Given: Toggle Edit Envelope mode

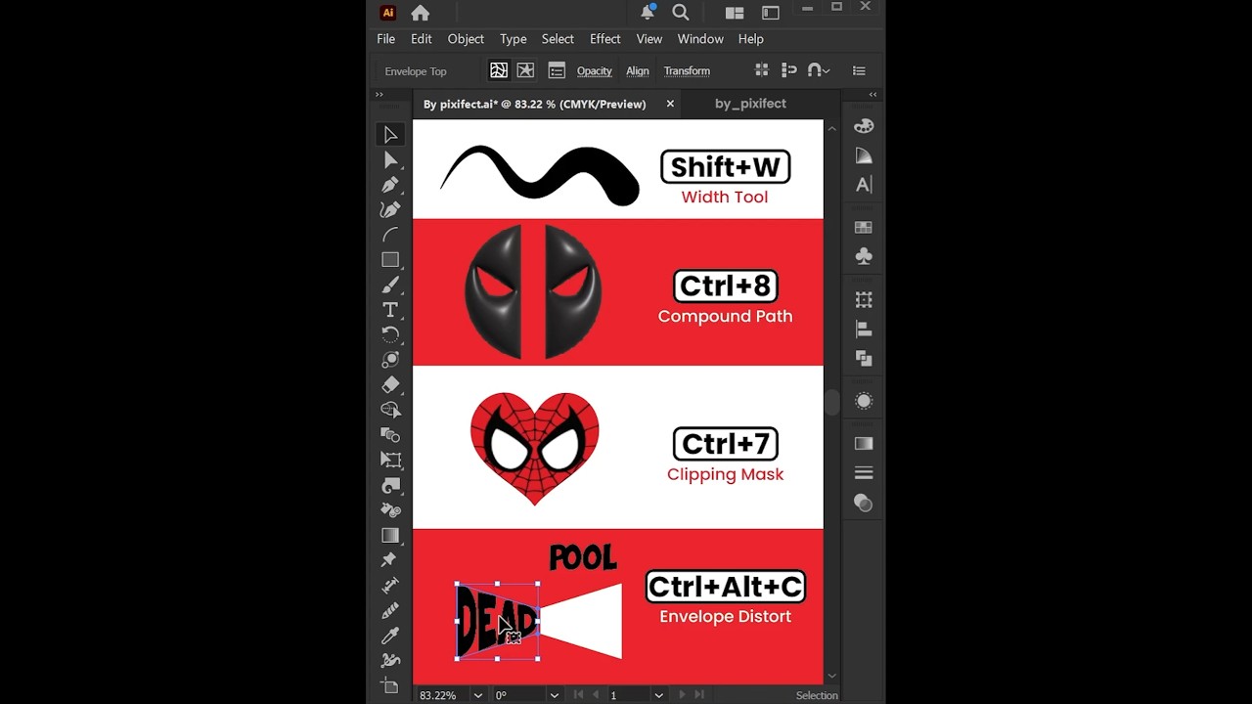Looking at the screenshot, I should point(499,70).
